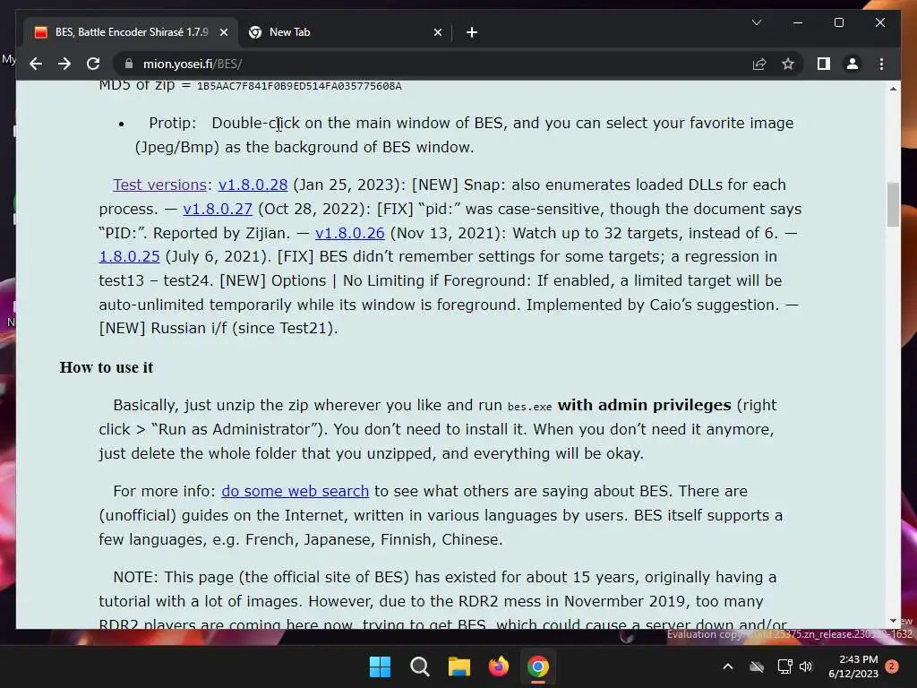This screenshot has height=688, width=917.
Task: Download test version v1.8.0.26
Action: 350,233
